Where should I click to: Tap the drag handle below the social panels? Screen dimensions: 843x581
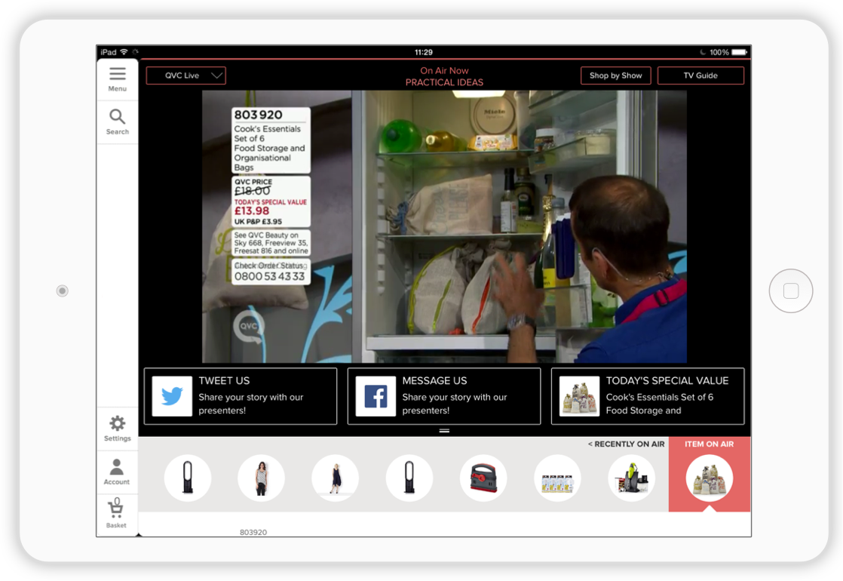[x=444, y=430]
